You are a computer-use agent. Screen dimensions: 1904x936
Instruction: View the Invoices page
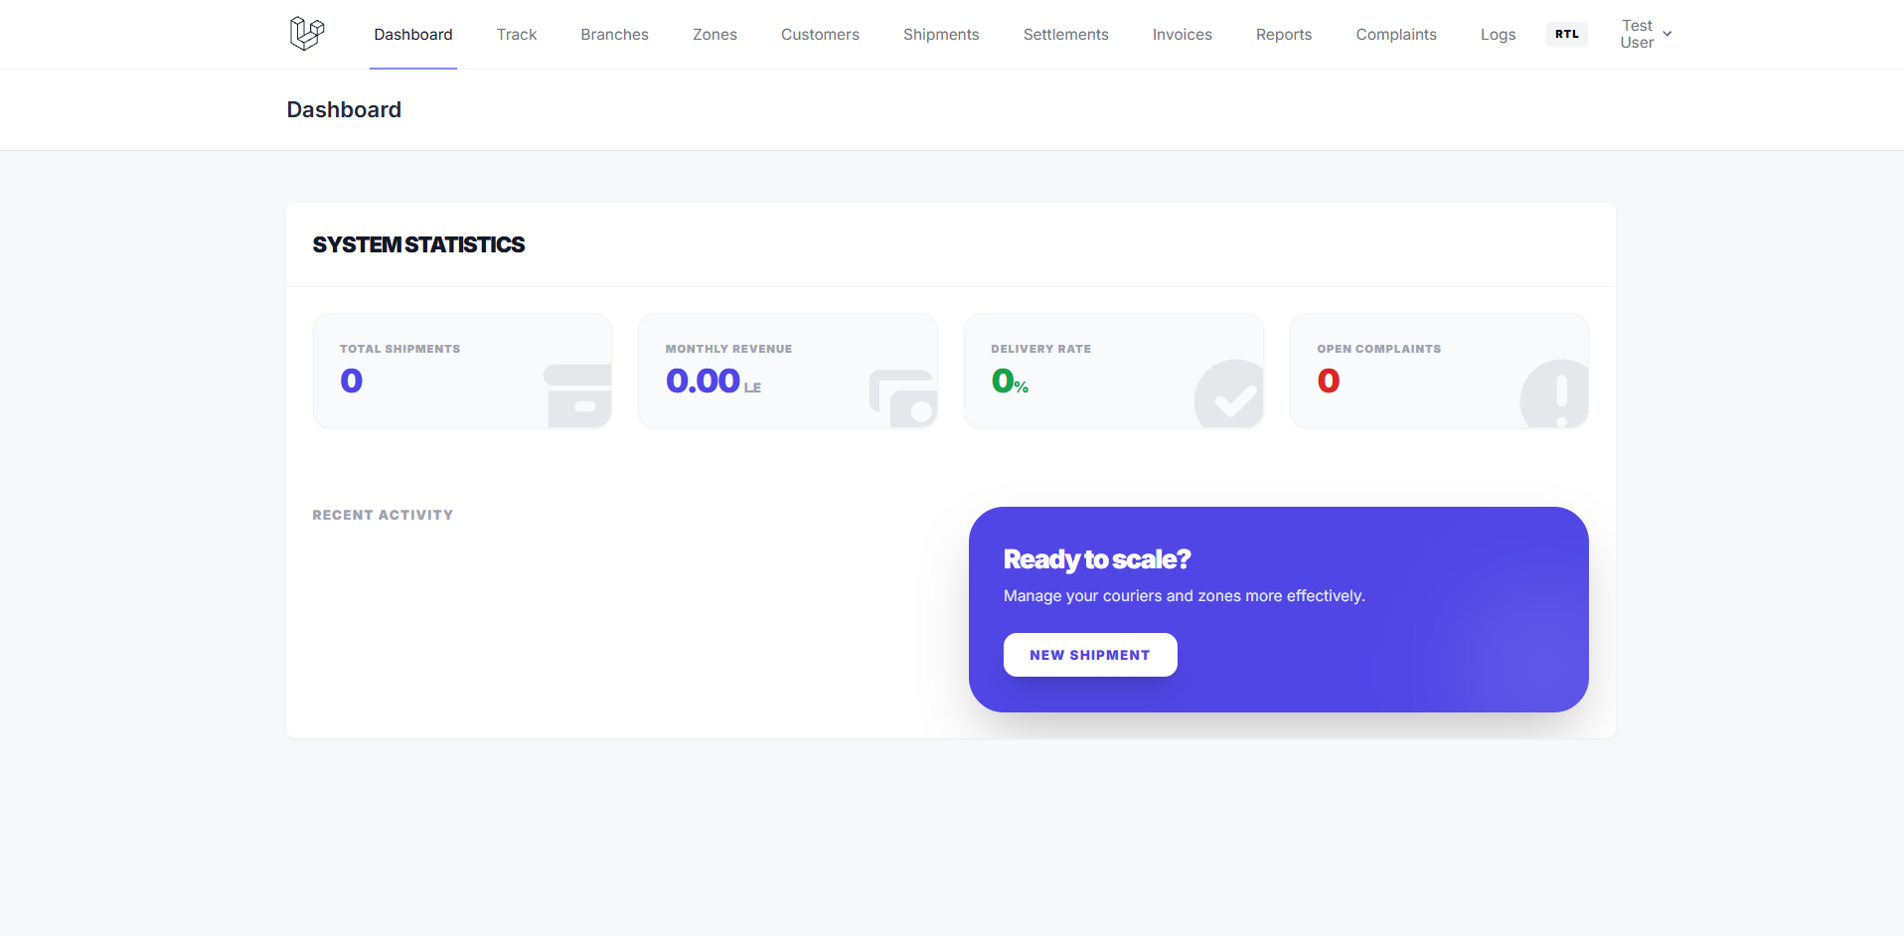coord(1182,35)
